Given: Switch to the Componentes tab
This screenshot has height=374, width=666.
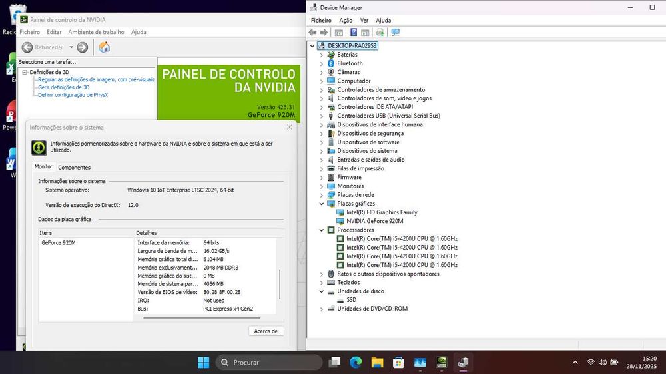Looking at the screenshot, I should (x=75, y=168).
